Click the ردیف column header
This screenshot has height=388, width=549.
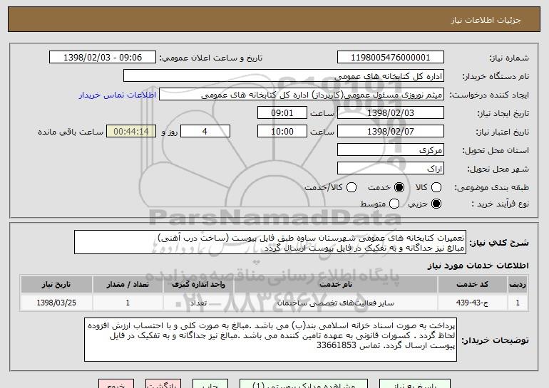tap(518, 285)
